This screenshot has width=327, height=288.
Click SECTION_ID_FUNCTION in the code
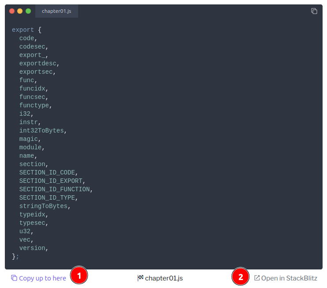(55, 189)
